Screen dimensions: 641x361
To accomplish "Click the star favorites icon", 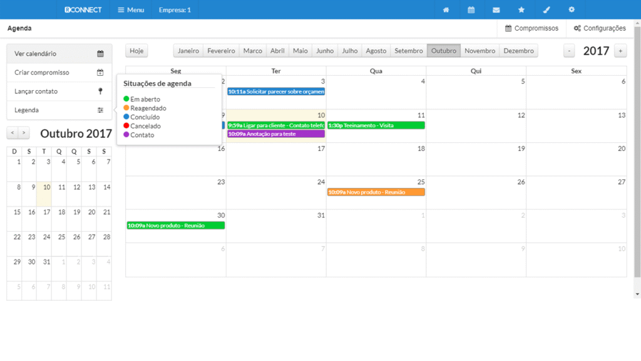I will click(521, 10).
